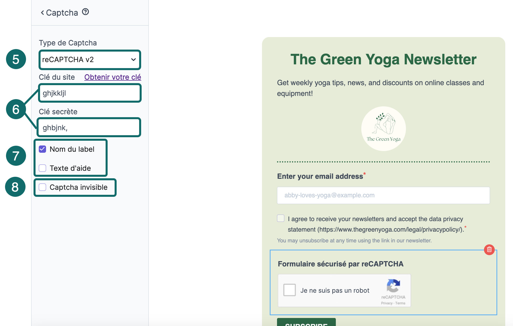Focus the Clé du site input field
513x326 pixels.
tap(90, 93)
